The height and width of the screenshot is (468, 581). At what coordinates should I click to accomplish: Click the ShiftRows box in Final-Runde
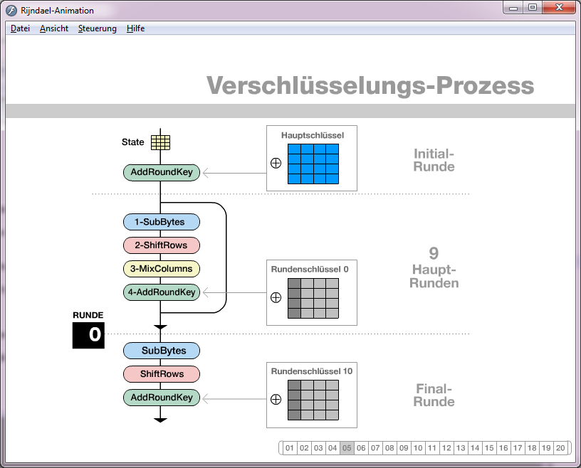(161, 374)
